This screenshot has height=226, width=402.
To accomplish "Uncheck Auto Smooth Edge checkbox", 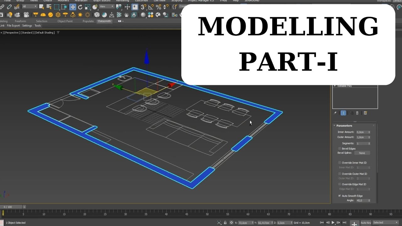I will [340, 196].
